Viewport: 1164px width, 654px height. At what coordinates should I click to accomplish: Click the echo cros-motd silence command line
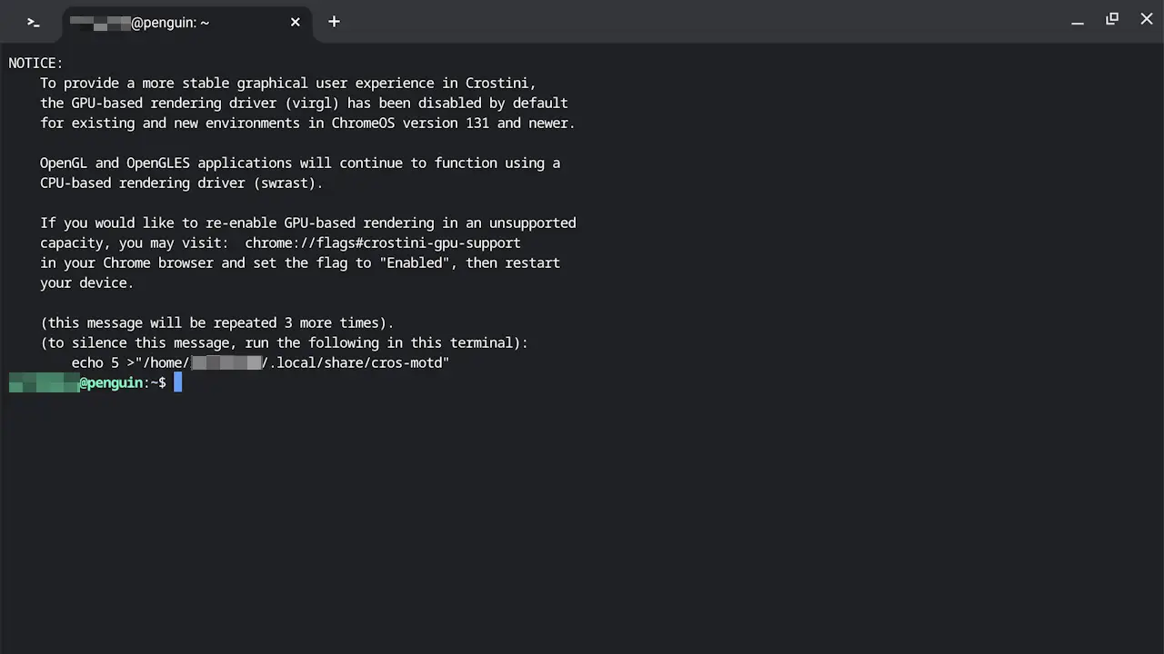(260, 362)
